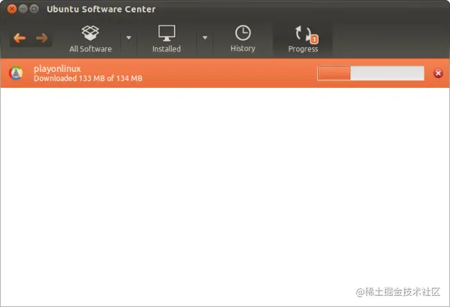Viewport: 450px width, 307px height.
Task: Click 'Downloaded 133 MB of 134 MB' status
Action: [x=88, y=78]
